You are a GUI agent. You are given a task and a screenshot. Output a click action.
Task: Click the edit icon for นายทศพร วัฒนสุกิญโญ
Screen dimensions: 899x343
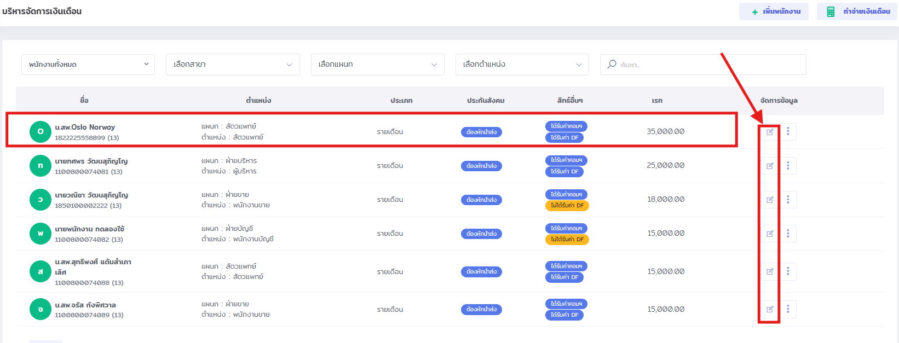click(770, 166)
